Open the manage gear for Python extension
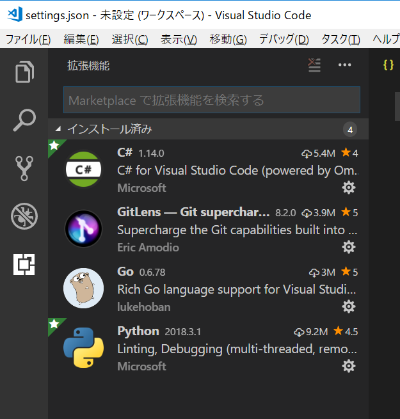Screen dimensions: 400x419 click(349, 366)
